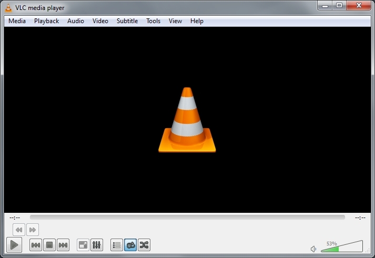Screen dimensions: 375x258
Task: Skip to next media track icon
Action: tap(63, 245)
